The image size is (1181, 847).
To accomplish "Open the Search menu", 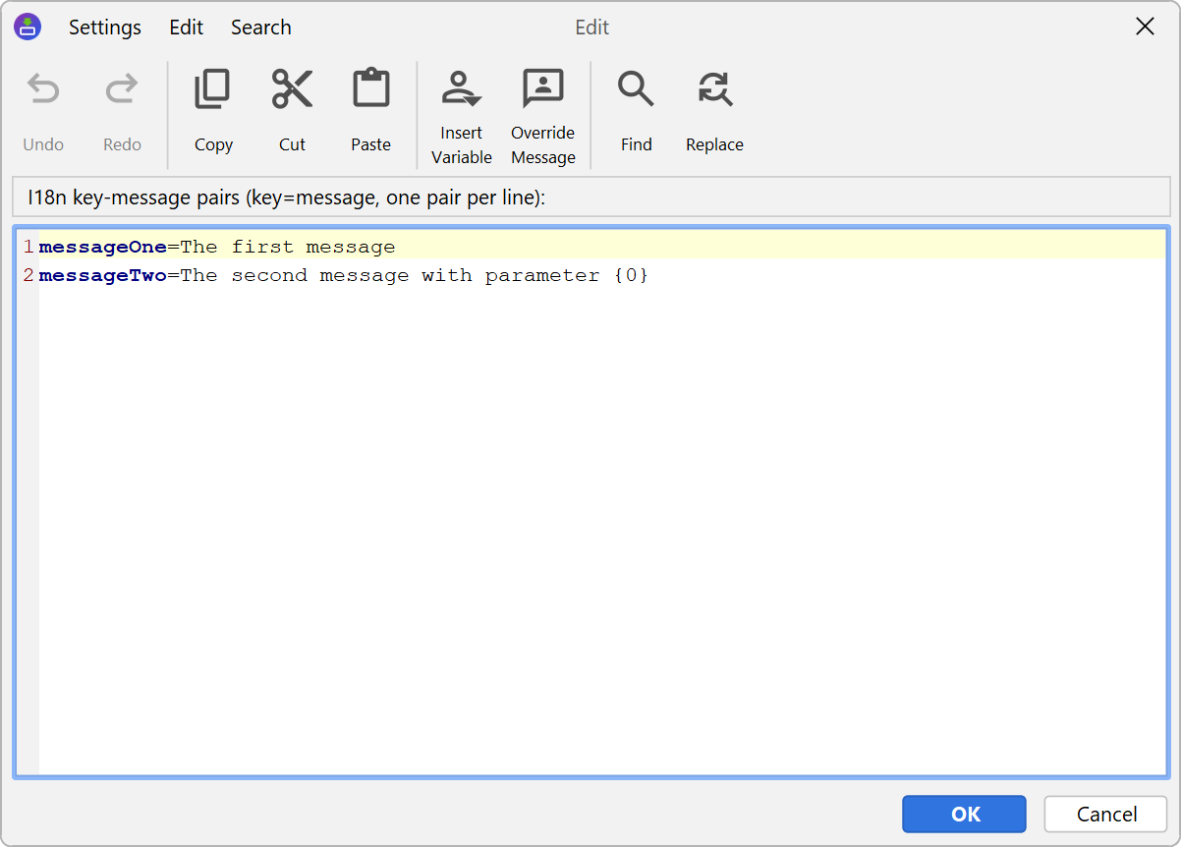I will coord(260,28).
